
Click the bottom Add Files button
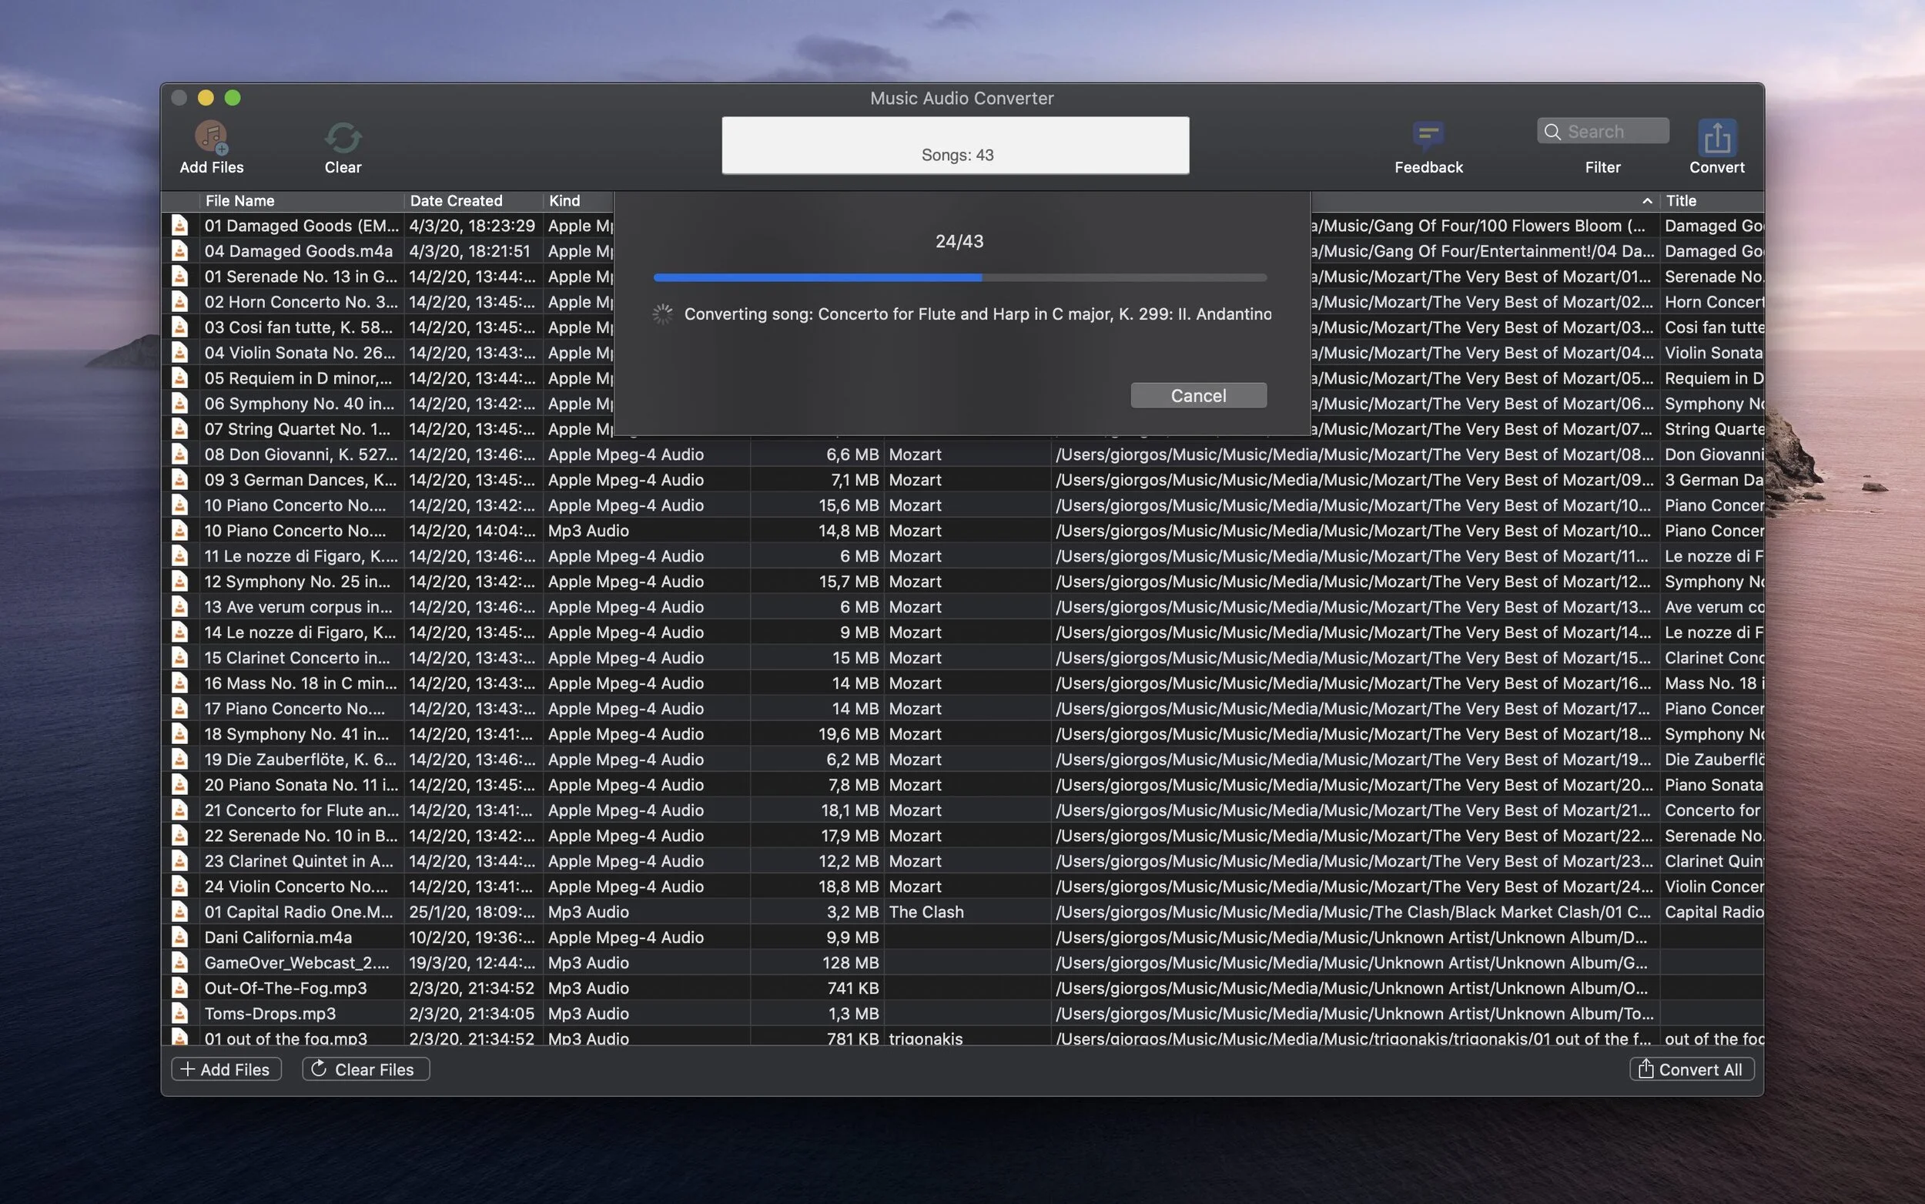click(226, 1069)
